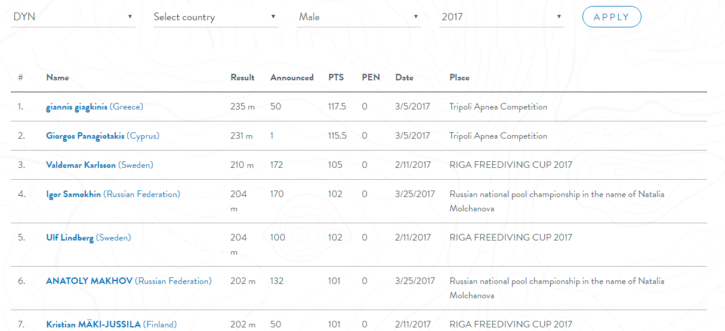The width and height of the screenshot is (725, 331).
Task: View Valdemar Karlsson's profile
Action: click(x=81, y=165)
